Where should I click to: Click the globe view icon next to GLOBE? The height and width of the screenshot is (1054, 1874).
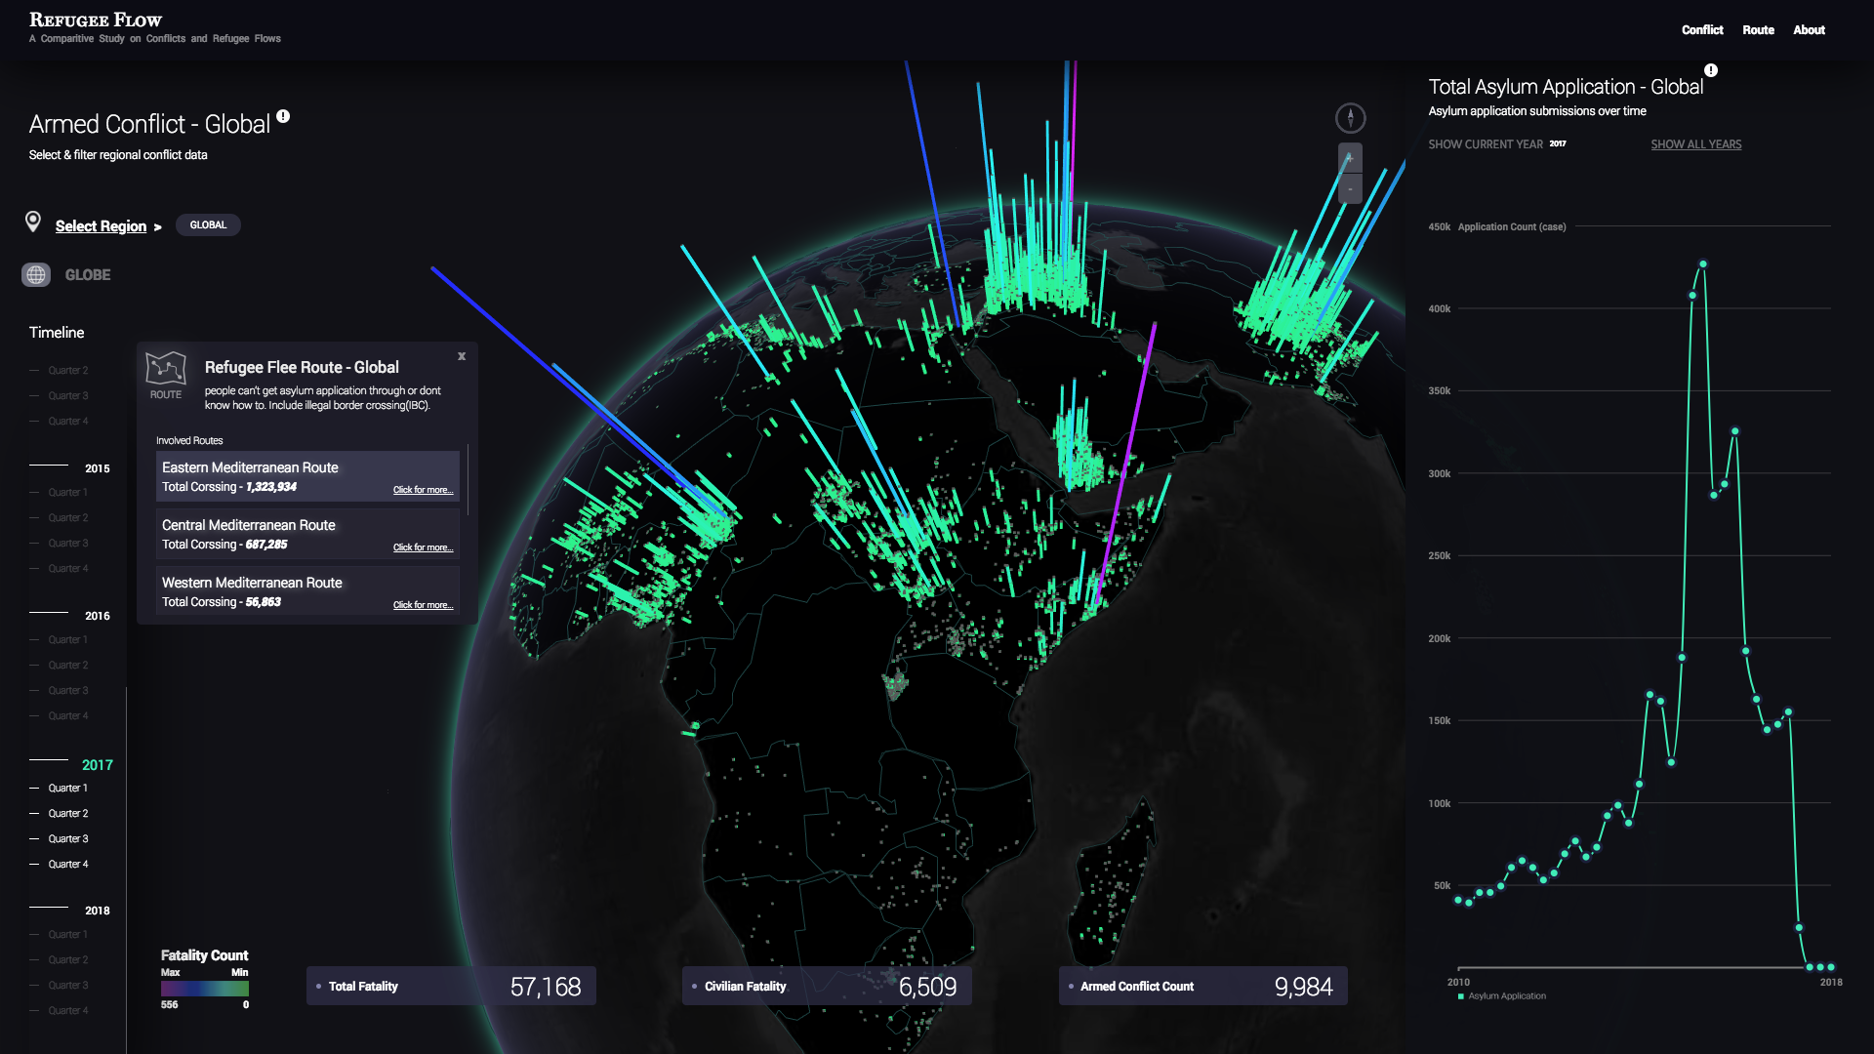[x=36, y=274]
